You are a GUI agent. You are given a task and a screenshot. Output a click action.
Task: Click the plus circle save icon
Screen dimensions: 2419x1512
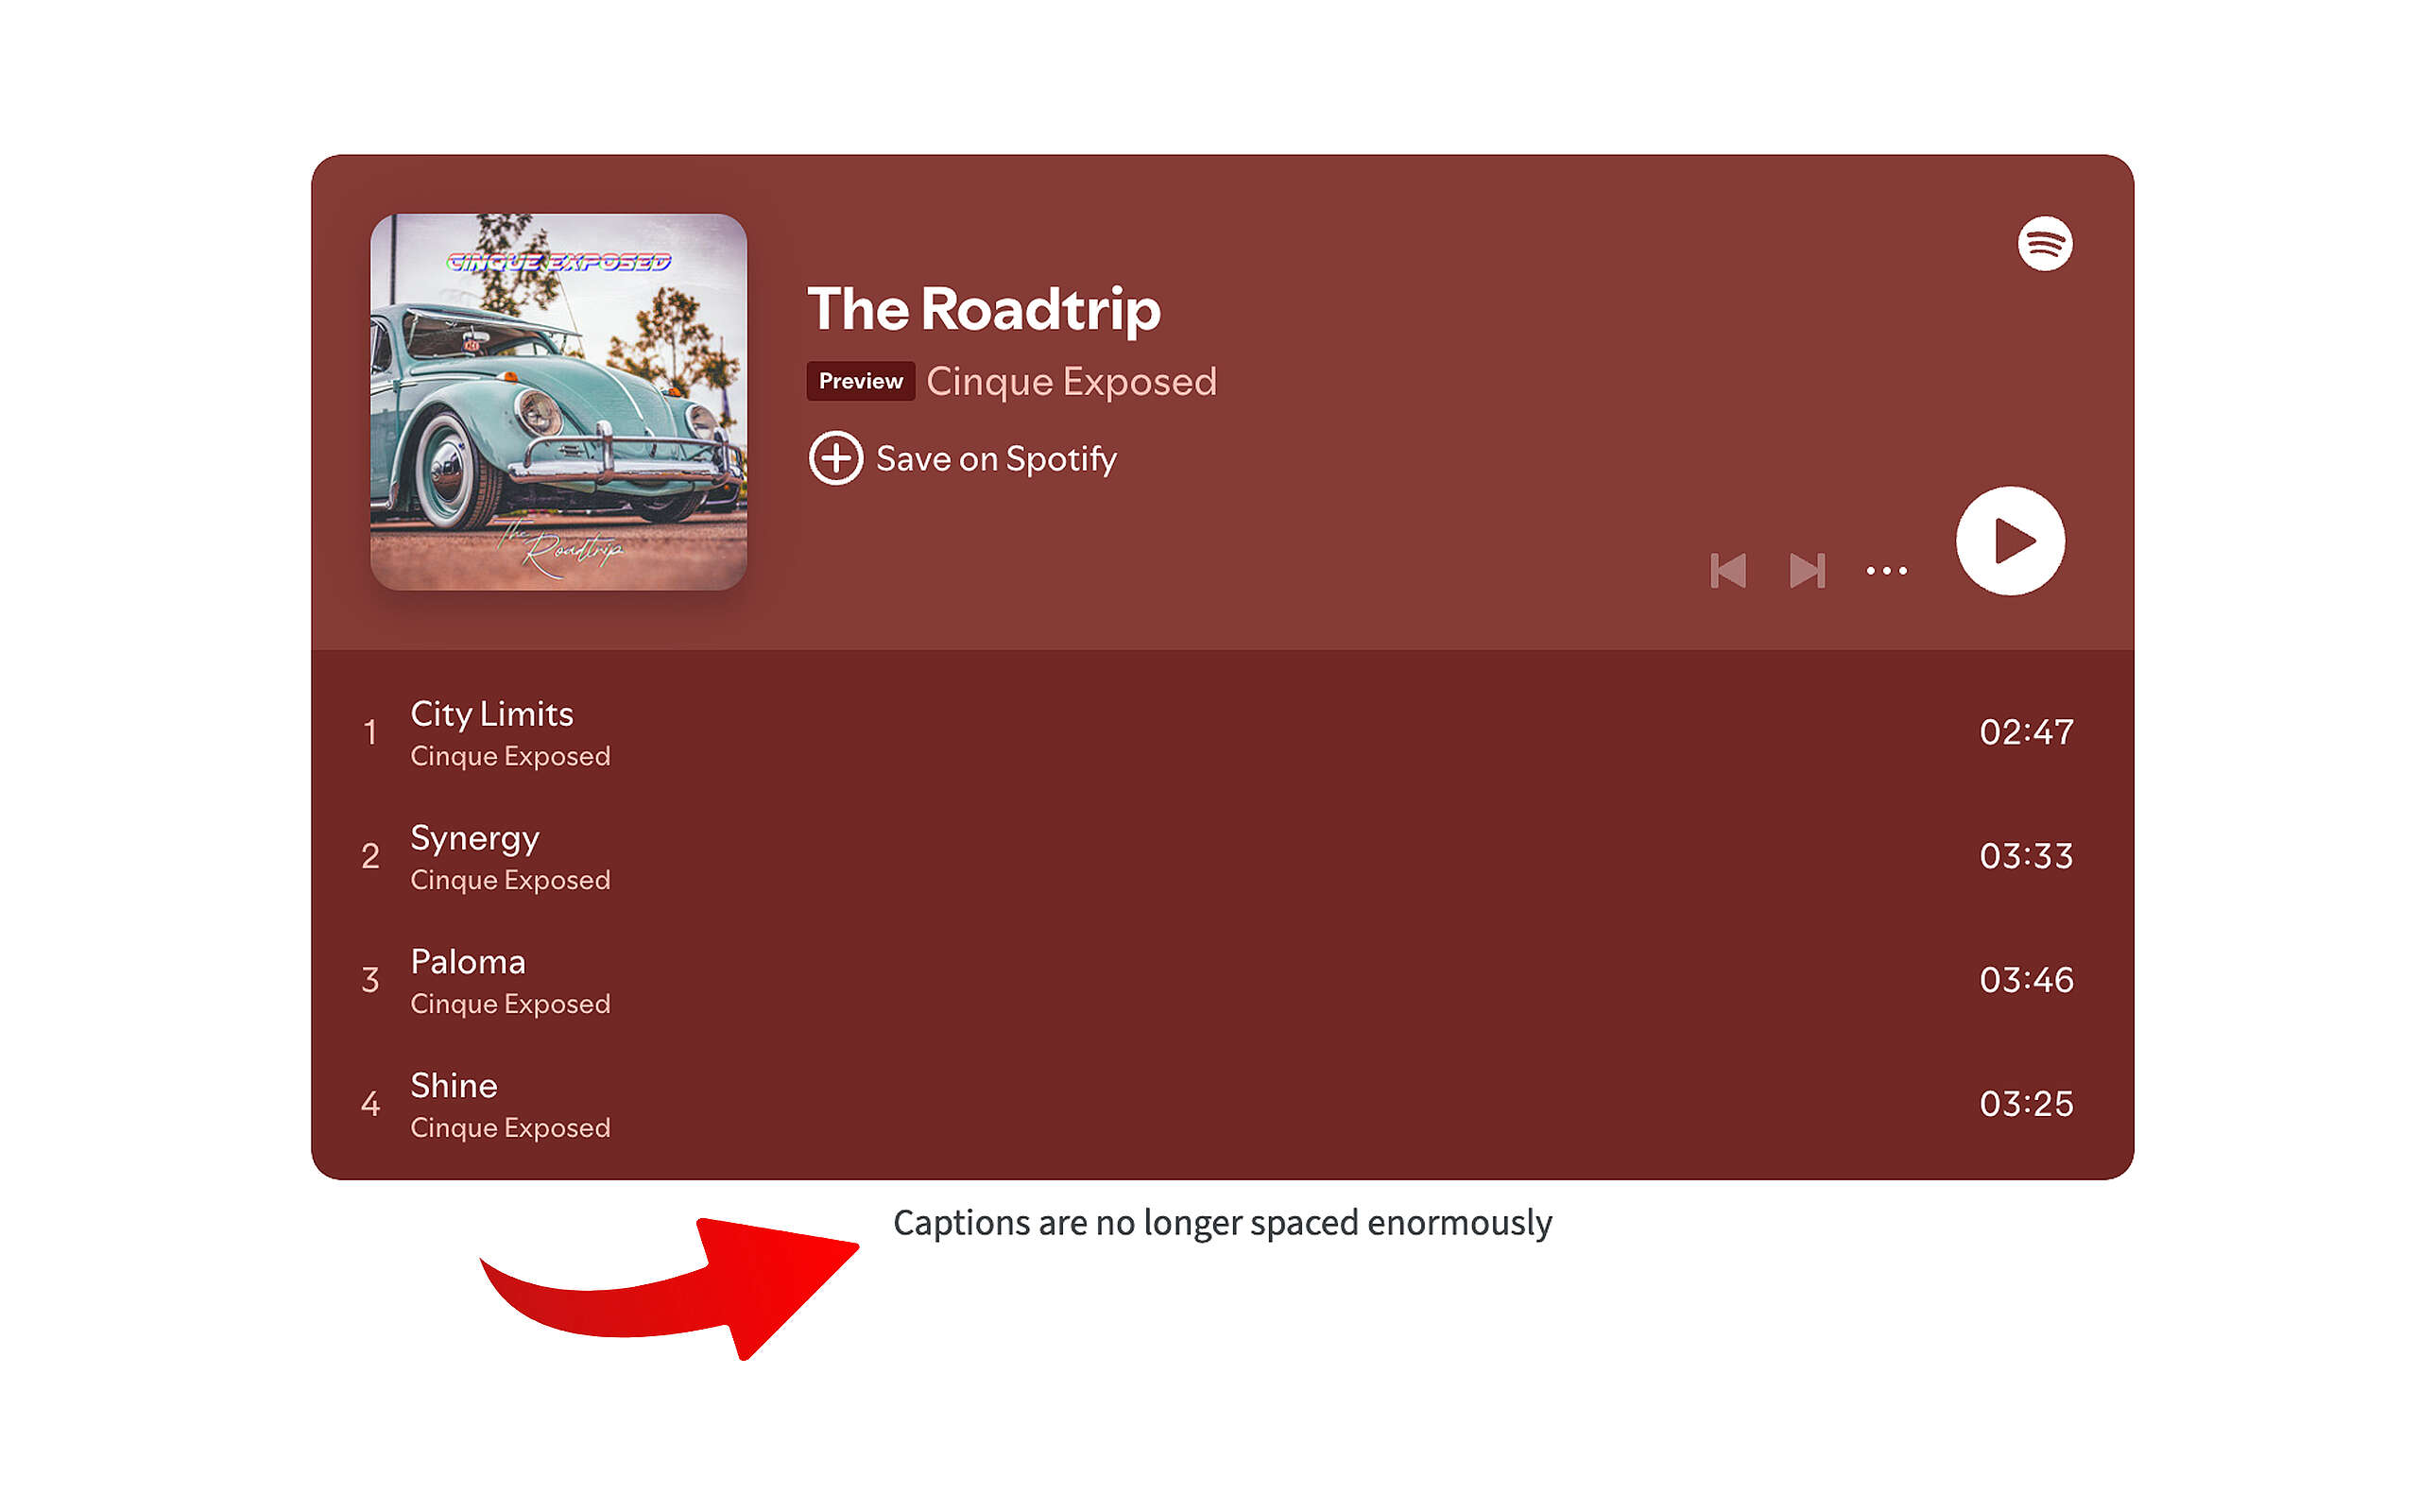(x=835, y=458)
